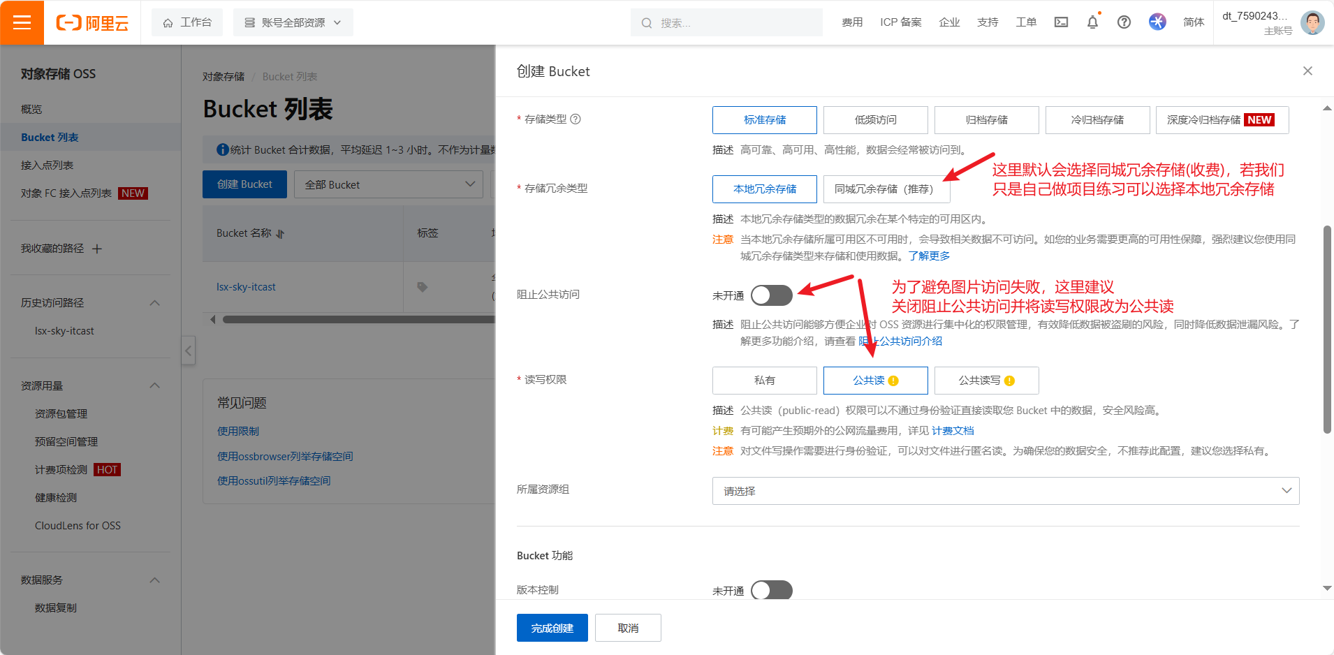Open the 所属资源组 请选择 dropdown
This screenshot has height=655, width=1334.
(1004, 490)
